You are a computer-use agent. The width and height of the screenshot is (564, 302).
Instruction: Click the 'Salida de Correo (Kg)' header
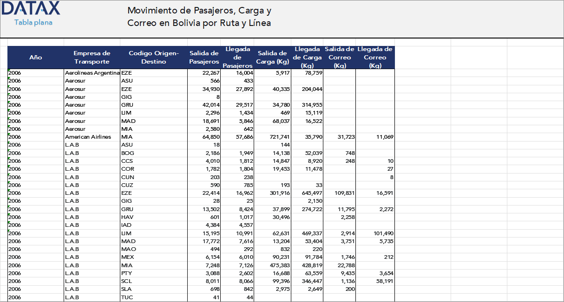(339, 57)
